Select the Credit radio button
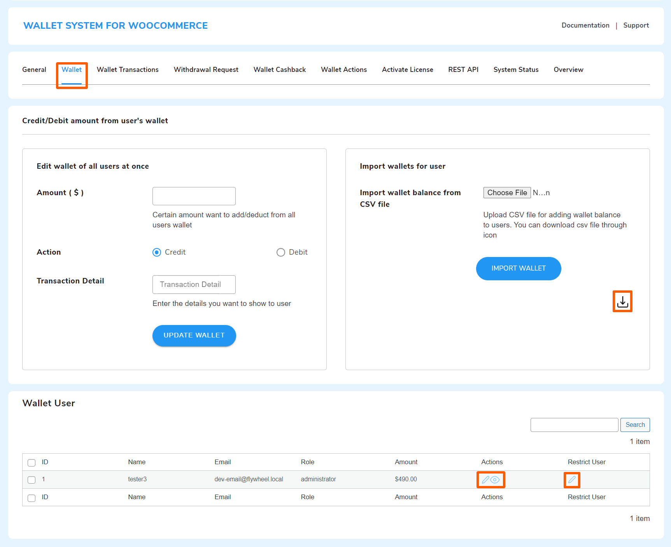Viewport: 671px width, 547px height. click(157, 252)
